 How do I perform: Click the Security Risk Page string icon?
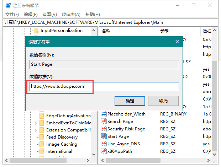104,129
